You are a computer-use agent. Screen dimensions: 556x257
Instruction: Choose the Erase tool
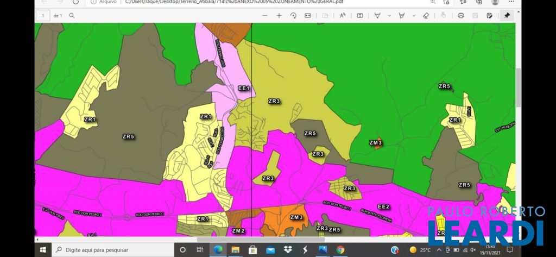426,16
